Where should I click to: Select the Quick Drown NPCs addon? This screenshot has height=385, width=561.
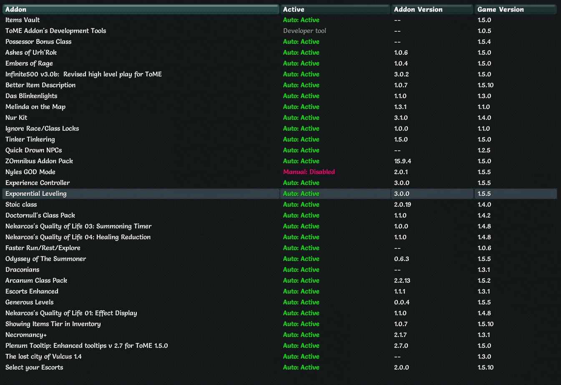(34, 150)
